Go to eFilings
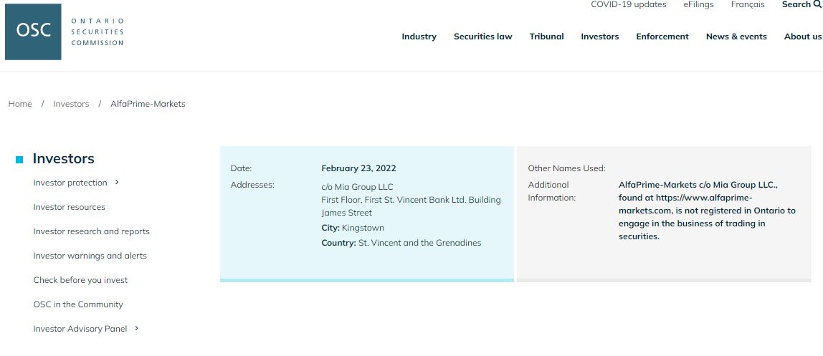This screenshot has height=356, width=823. pos(698,5)
